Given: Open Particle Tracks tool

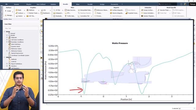Looking at the screenshot, I should (32, 13).
